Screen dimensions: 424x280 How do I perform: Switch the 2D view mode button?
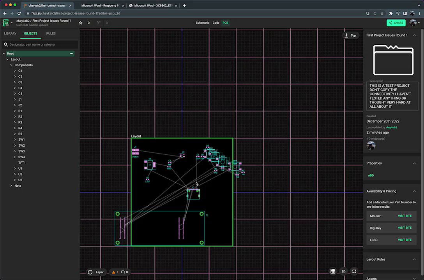[x=343, y=271]
